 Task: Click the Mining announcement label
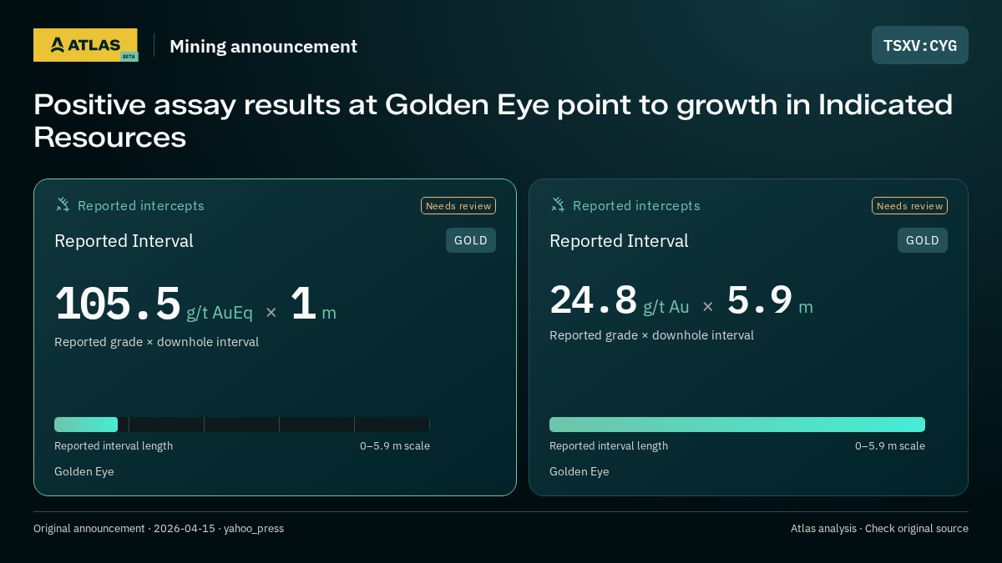[x=263, y=47]
